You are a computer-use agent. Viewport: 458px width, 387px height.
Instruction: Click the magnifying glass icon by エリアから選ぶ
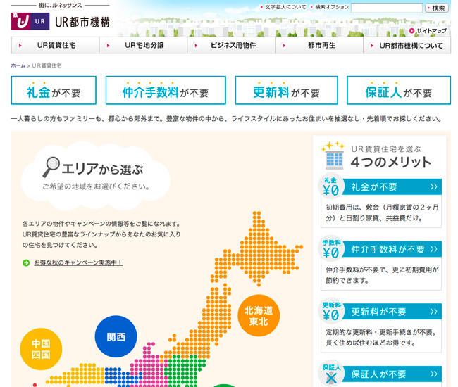(51, 167)
